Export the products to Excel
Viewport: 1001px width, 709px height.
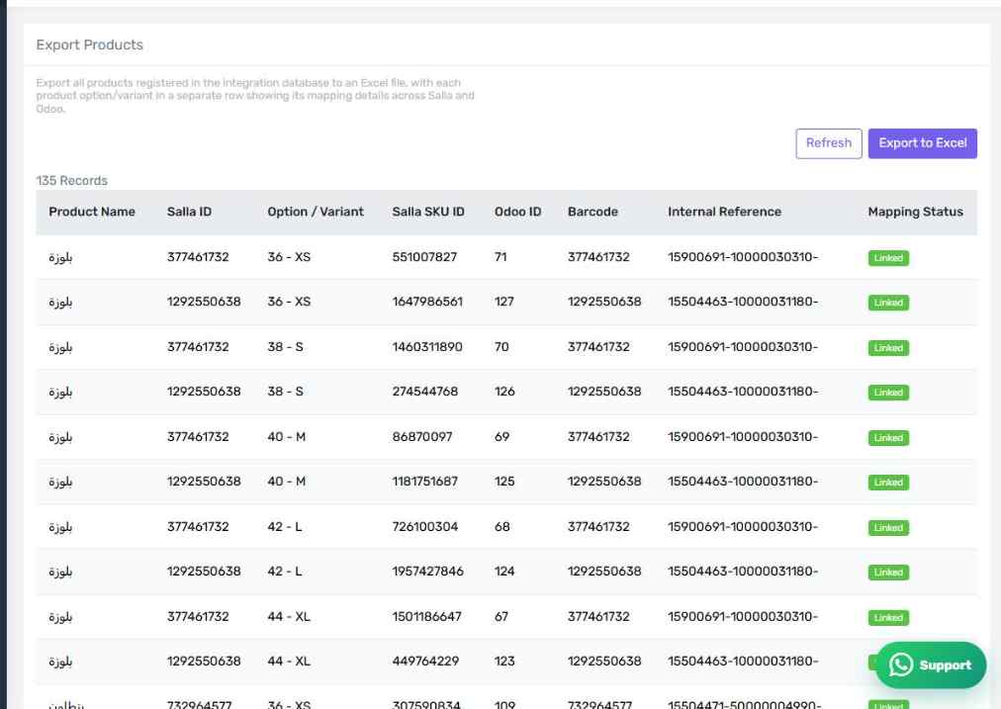click(x=923, y=143)
